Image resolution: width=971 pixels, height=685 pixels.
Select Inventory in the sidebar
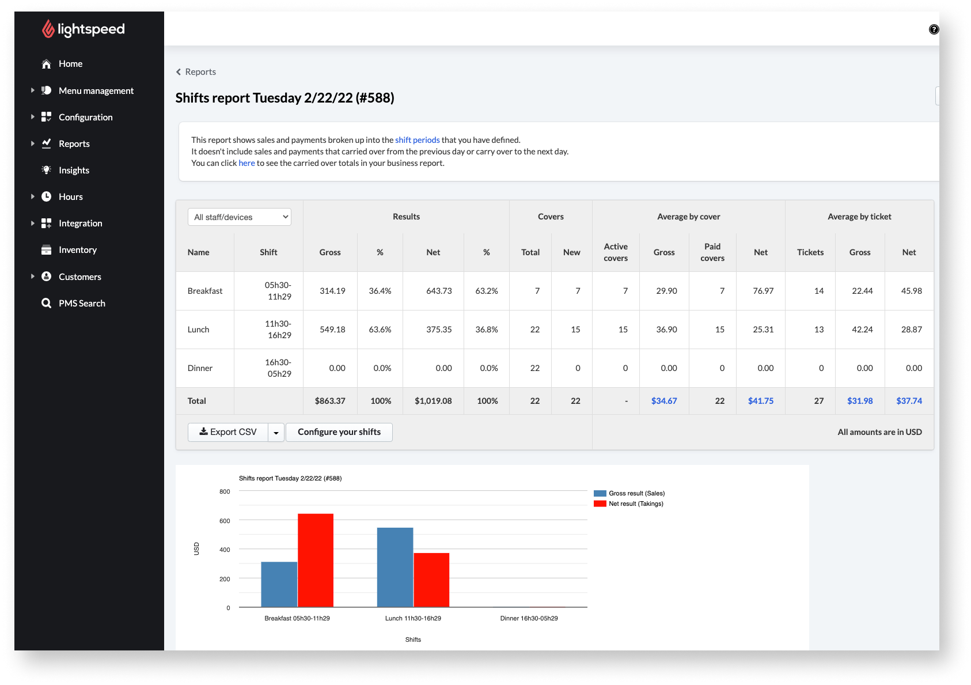78,250
